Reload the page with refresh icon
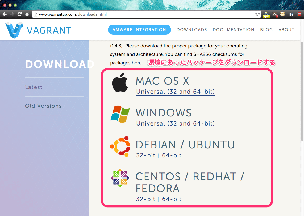 pyautogui.click(x=19, y=14)
